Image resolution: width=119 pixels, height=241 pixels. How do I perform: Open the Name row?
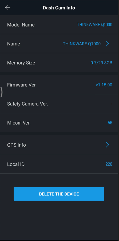[x=60, y=44]
